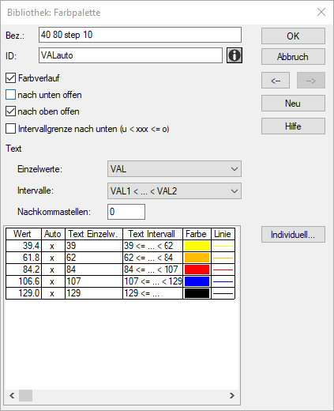This screenshot has width=334, height=411.
Task: Close the Farbpalette dialog window
Action: pos(321,12)
